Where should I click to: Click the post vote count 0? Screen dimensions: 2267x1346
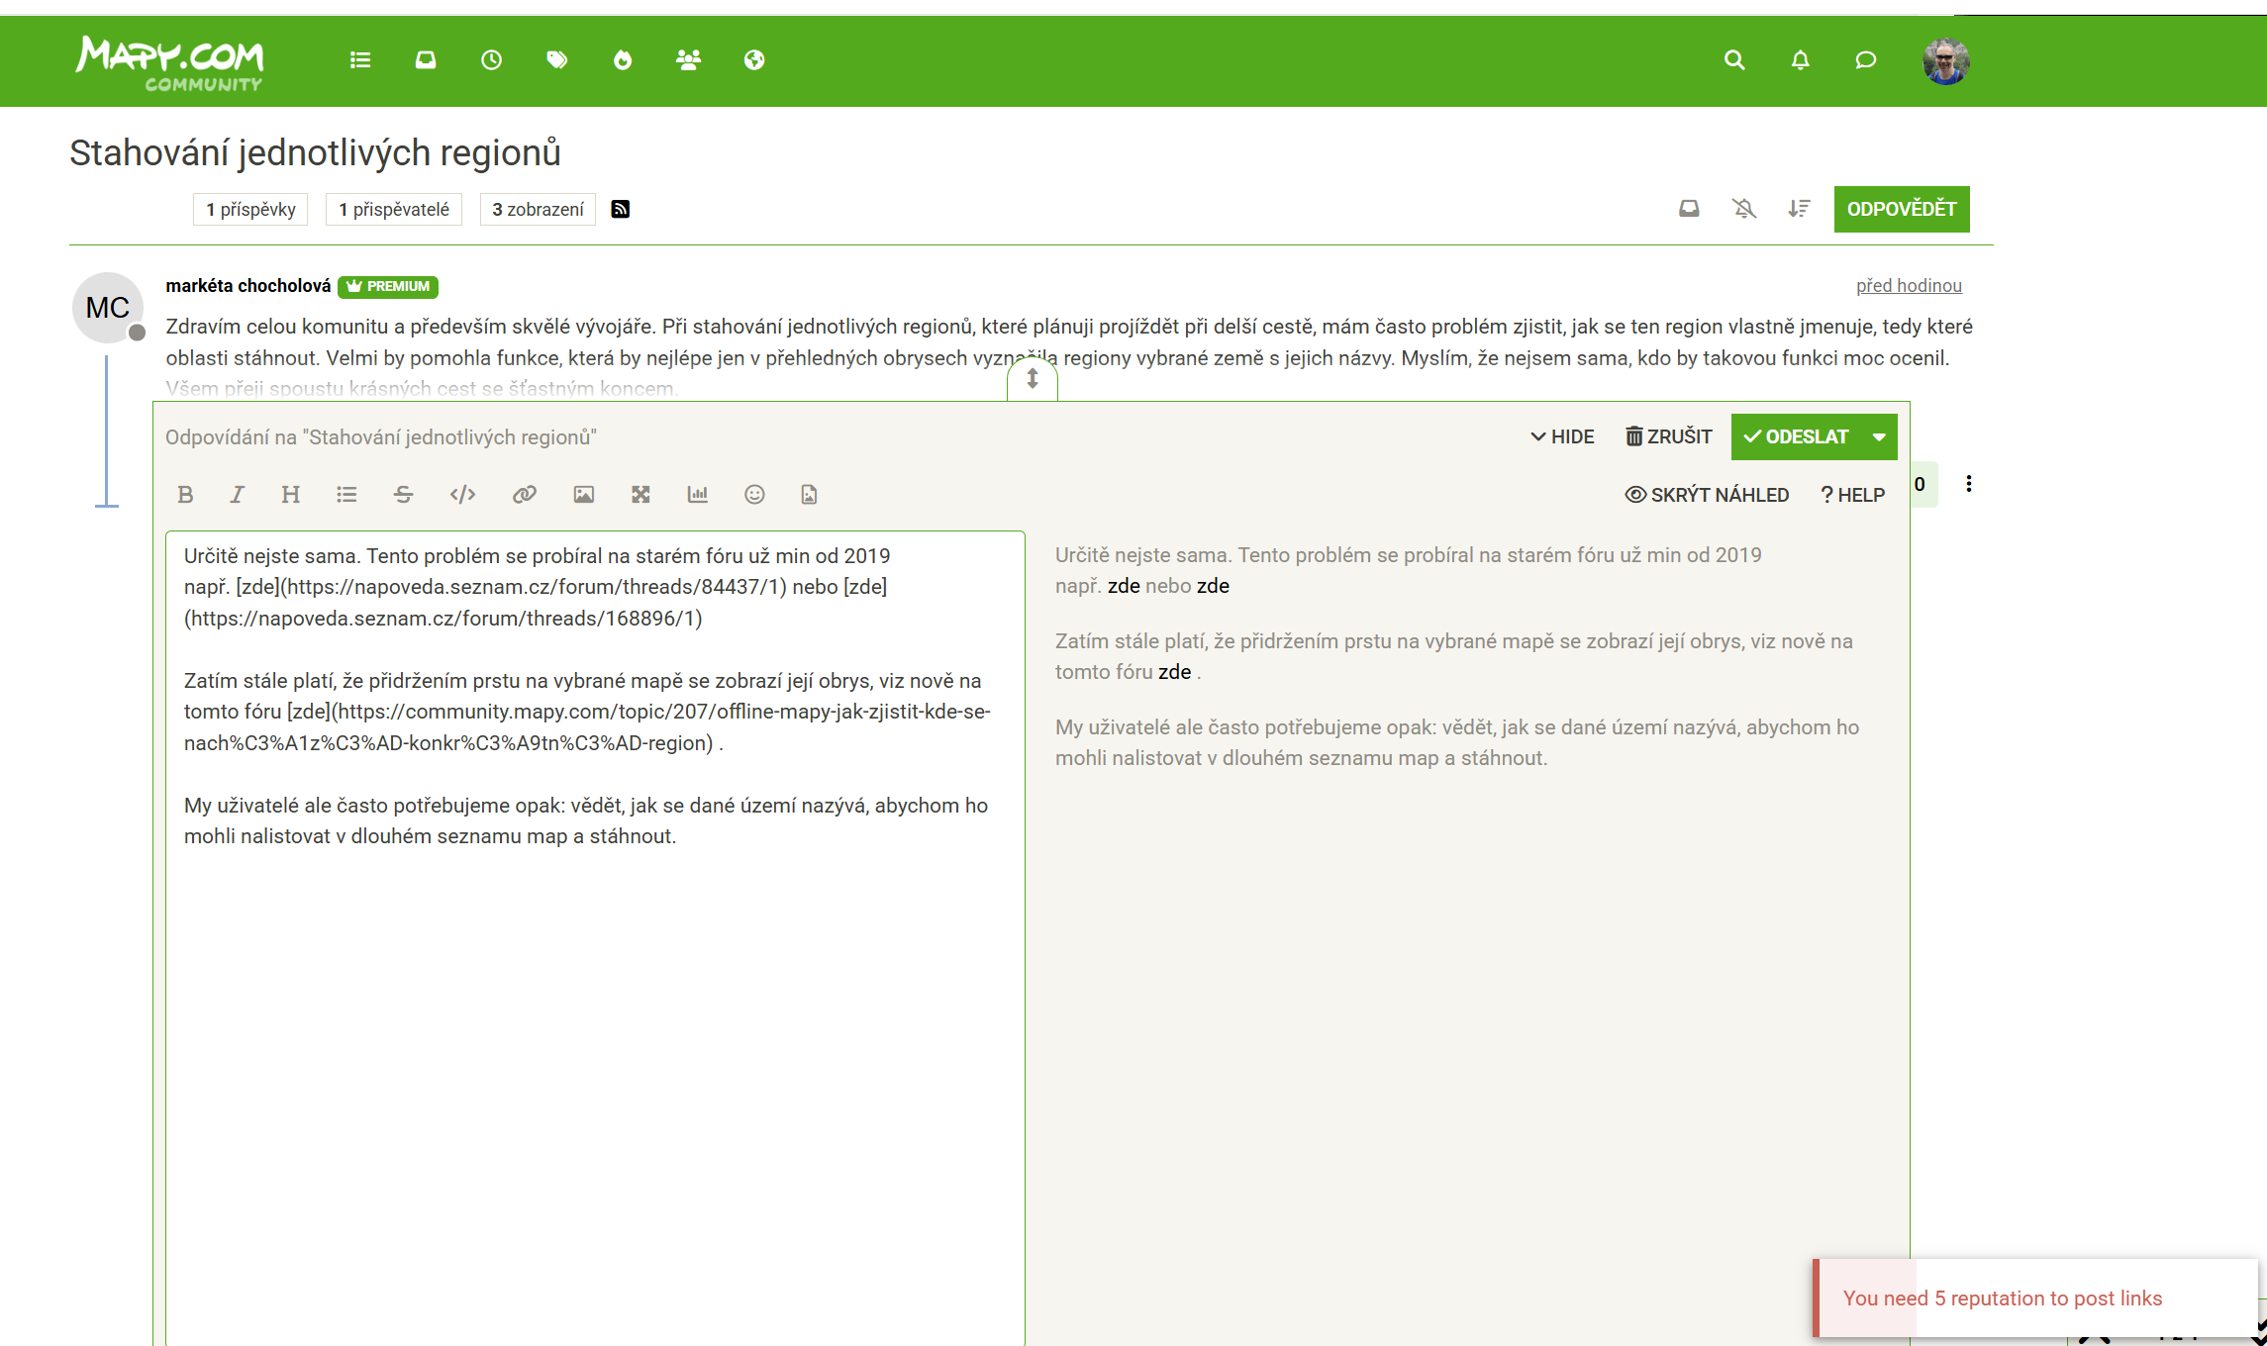[1920, 484]
